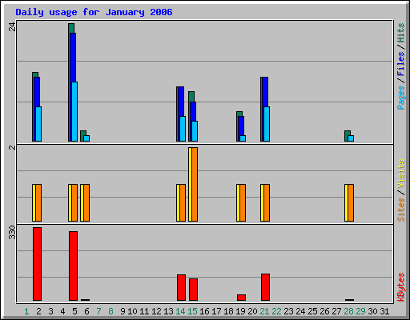The height and width of the screenshot is (320, 410).
Task: Click day '22' on the x-axis
Action: coord(276,311)
